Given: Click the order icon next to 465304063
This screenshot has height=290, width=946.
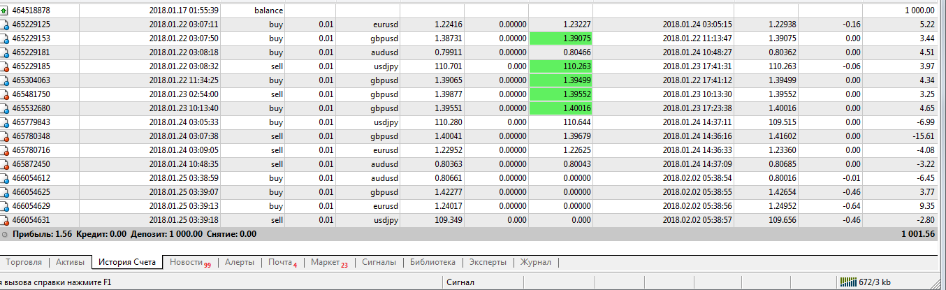Looking at the screenshot, I should pyautogui.click(x=4, y=80).
